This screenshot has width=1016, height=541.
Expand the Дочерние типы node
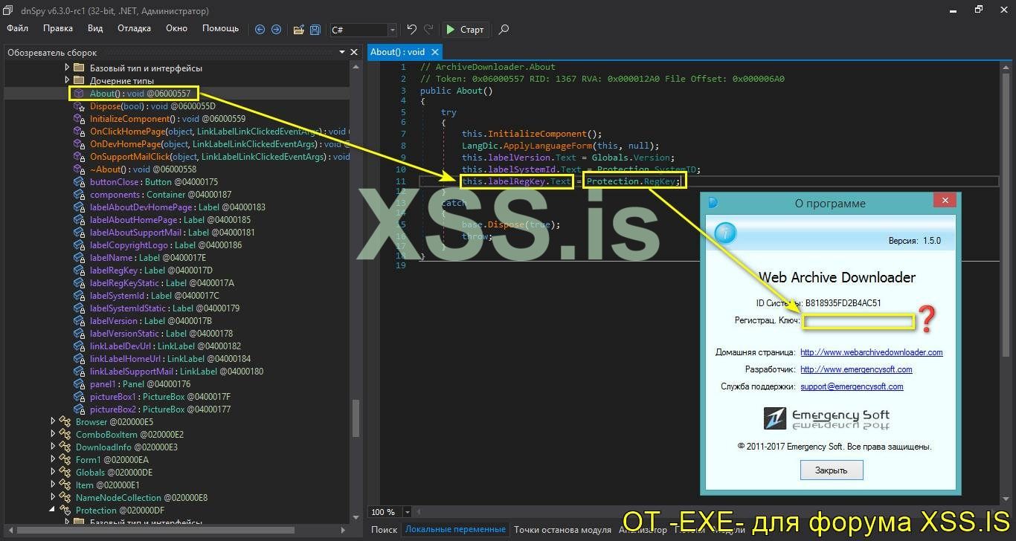67,80
